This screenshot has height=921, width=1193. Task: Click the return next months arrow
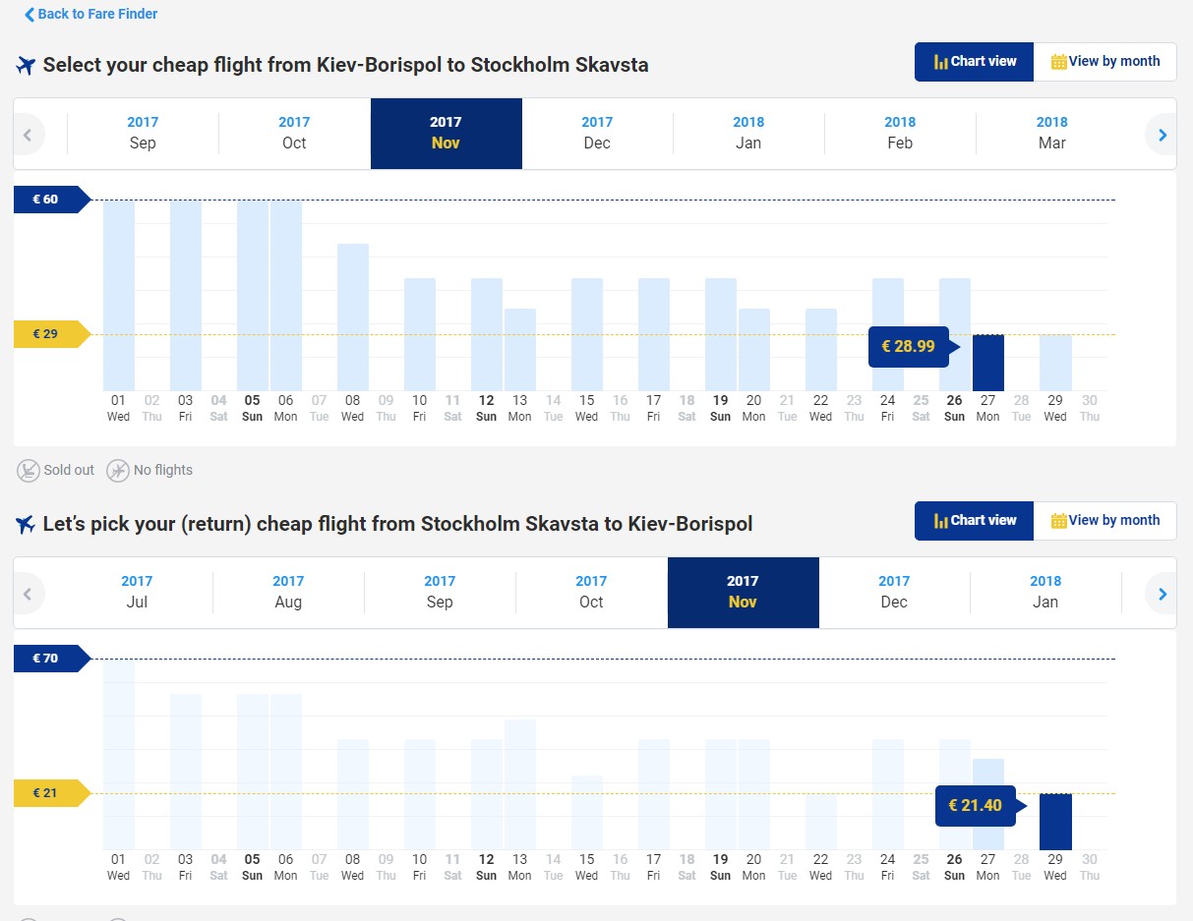[1162, 594]
